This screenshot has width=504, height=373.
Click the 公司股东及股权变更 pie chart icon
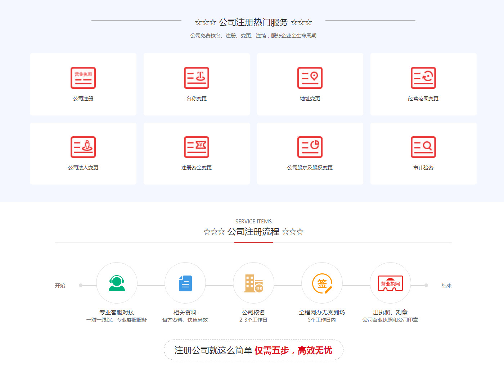point(310,147)
